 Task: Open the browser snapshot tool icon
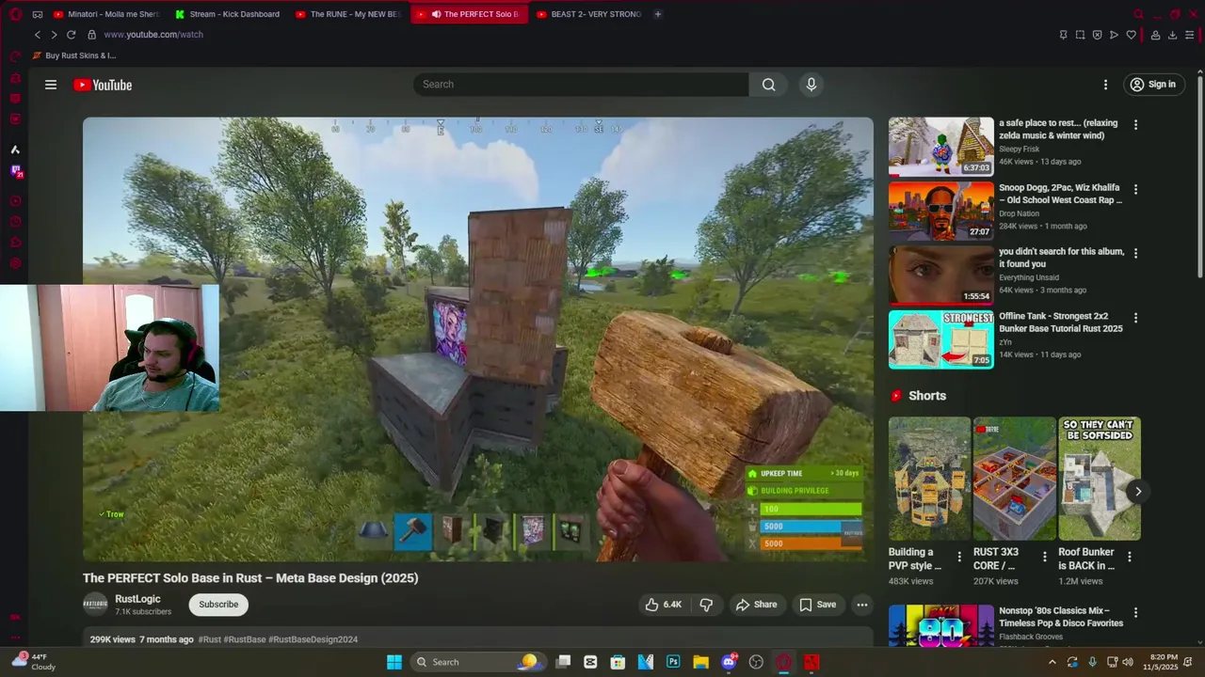pyautogui.click(x=1080, y=35)
